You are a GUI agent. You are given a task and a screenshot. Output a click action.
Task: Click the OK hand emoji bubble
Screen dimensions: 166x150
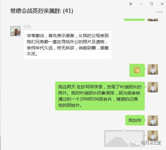click(137, 70)
